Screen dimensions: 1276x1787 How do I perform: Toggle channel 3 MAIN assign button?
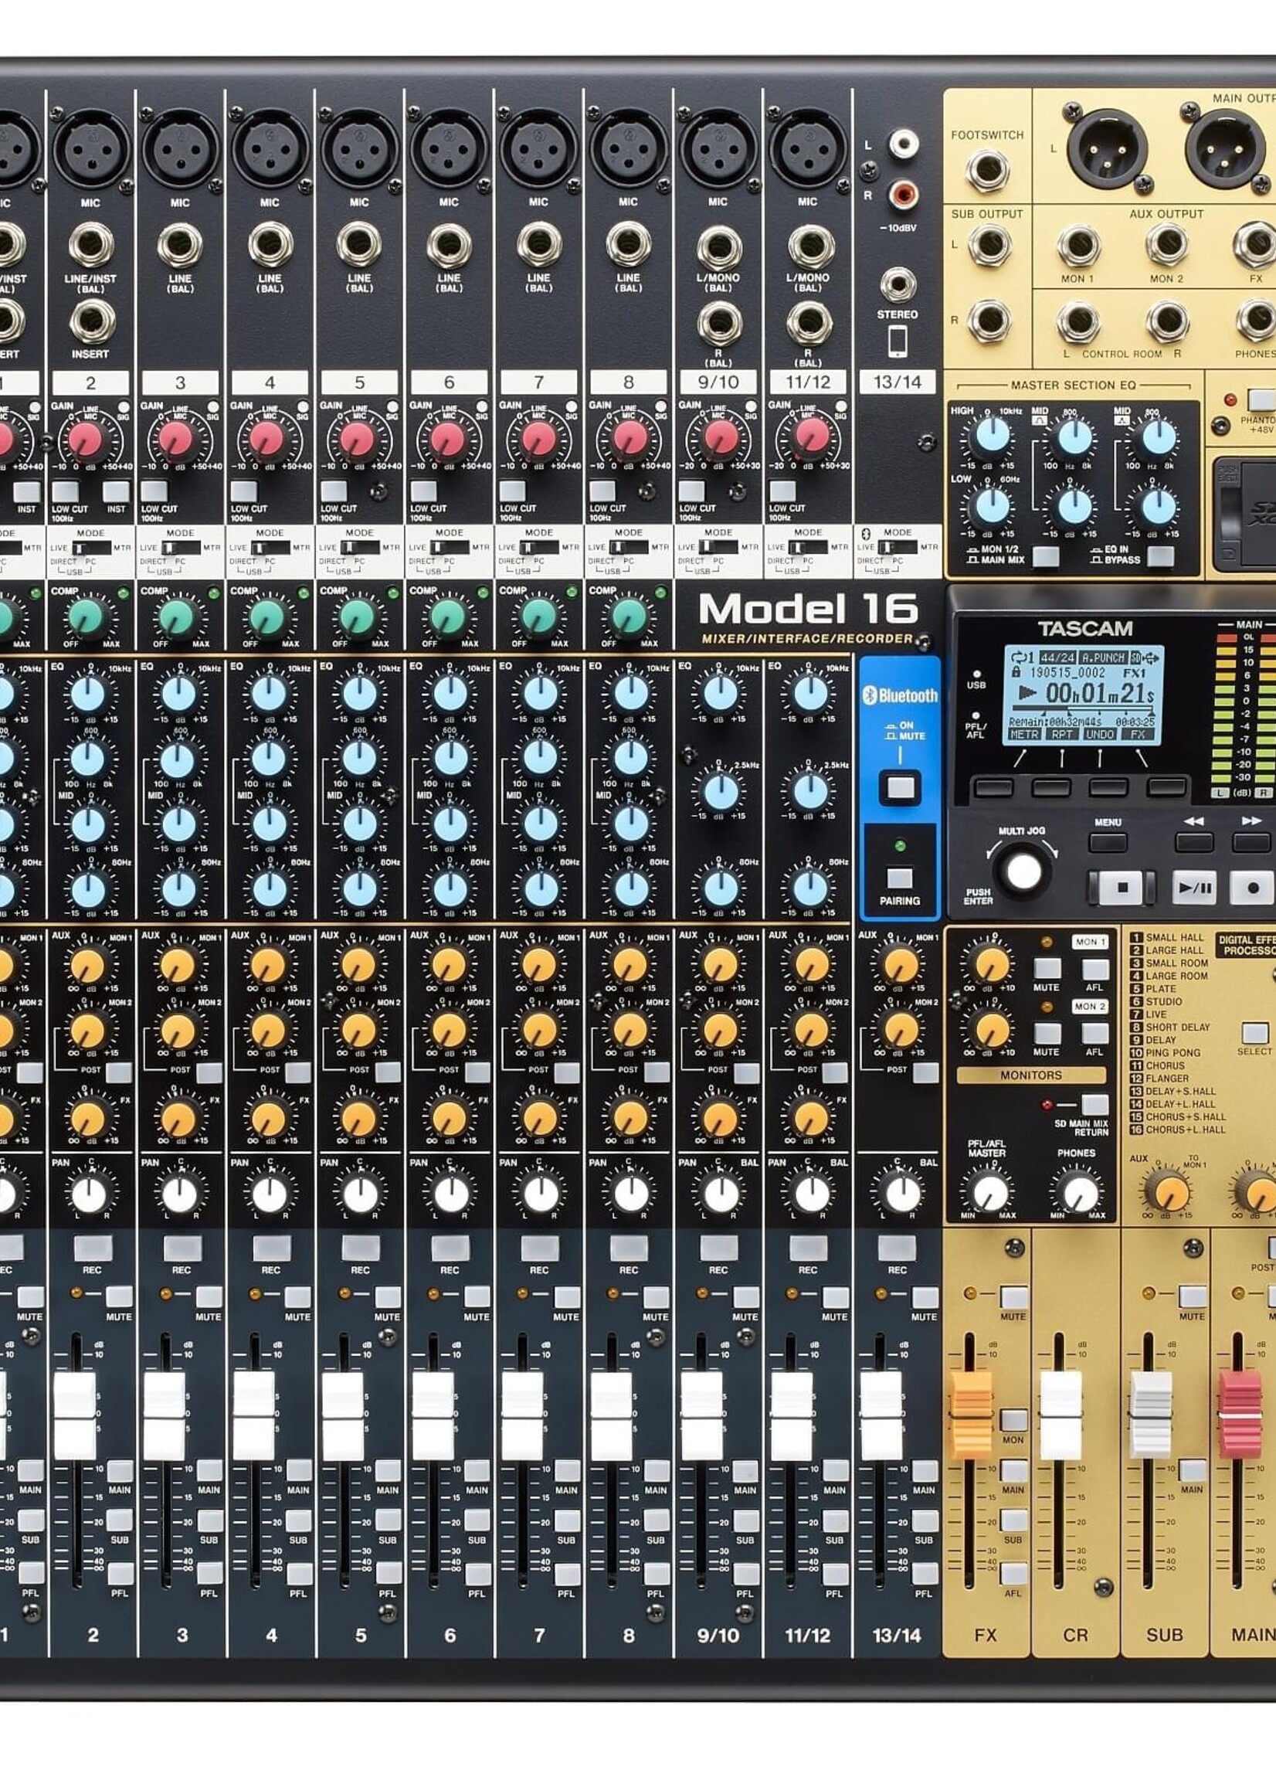pos(209,1471)
